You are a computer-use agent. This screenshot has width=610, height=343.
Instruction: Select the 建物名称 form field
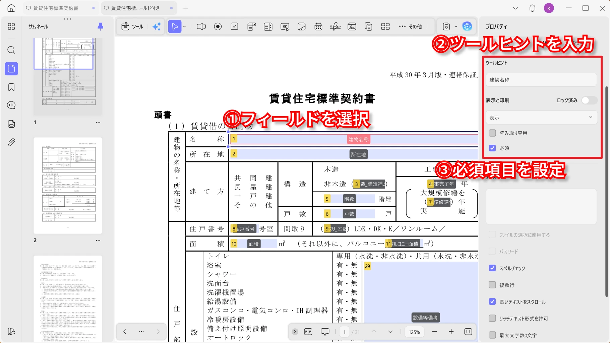tap(354, 139)
